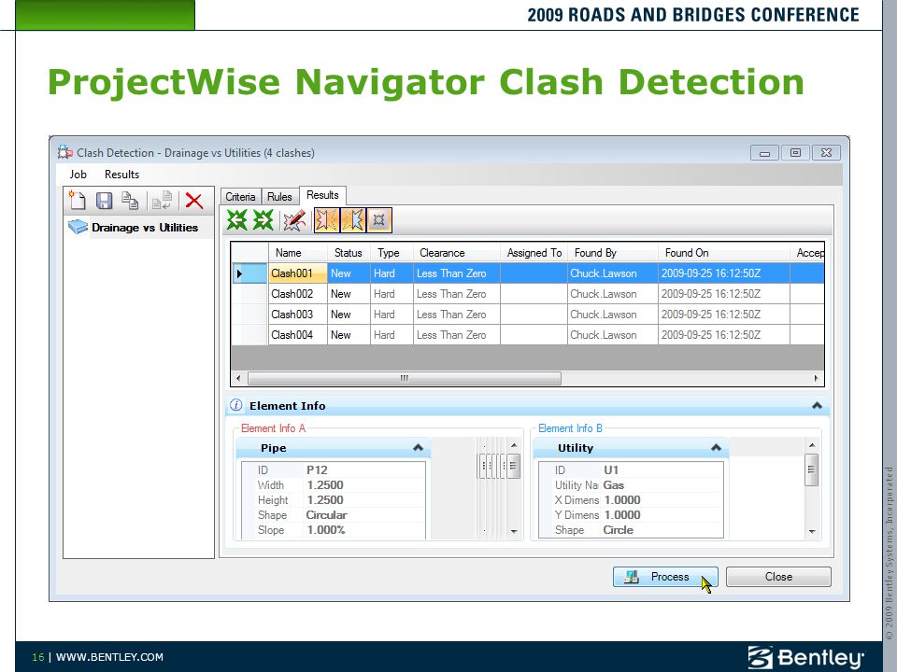Click Found On column header

(x=723, y=253)
